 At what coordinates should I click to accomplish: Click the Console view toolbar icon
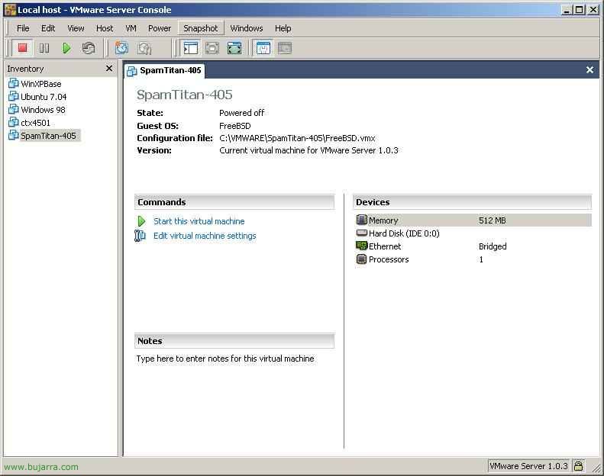coord(285,48)
